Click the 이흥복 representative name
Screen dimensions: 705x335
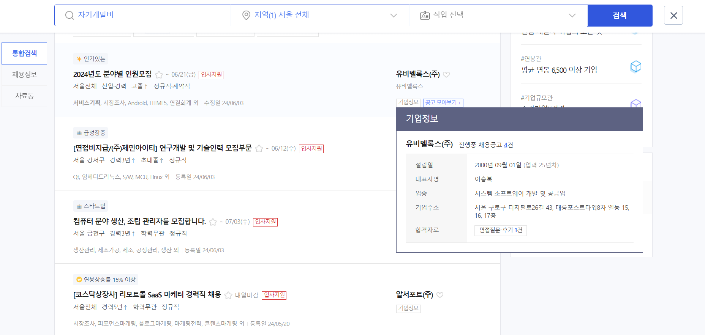483,179
